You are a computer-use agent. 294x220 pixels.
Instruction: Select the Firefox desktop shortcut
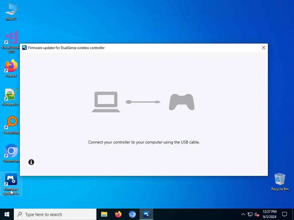11,68
